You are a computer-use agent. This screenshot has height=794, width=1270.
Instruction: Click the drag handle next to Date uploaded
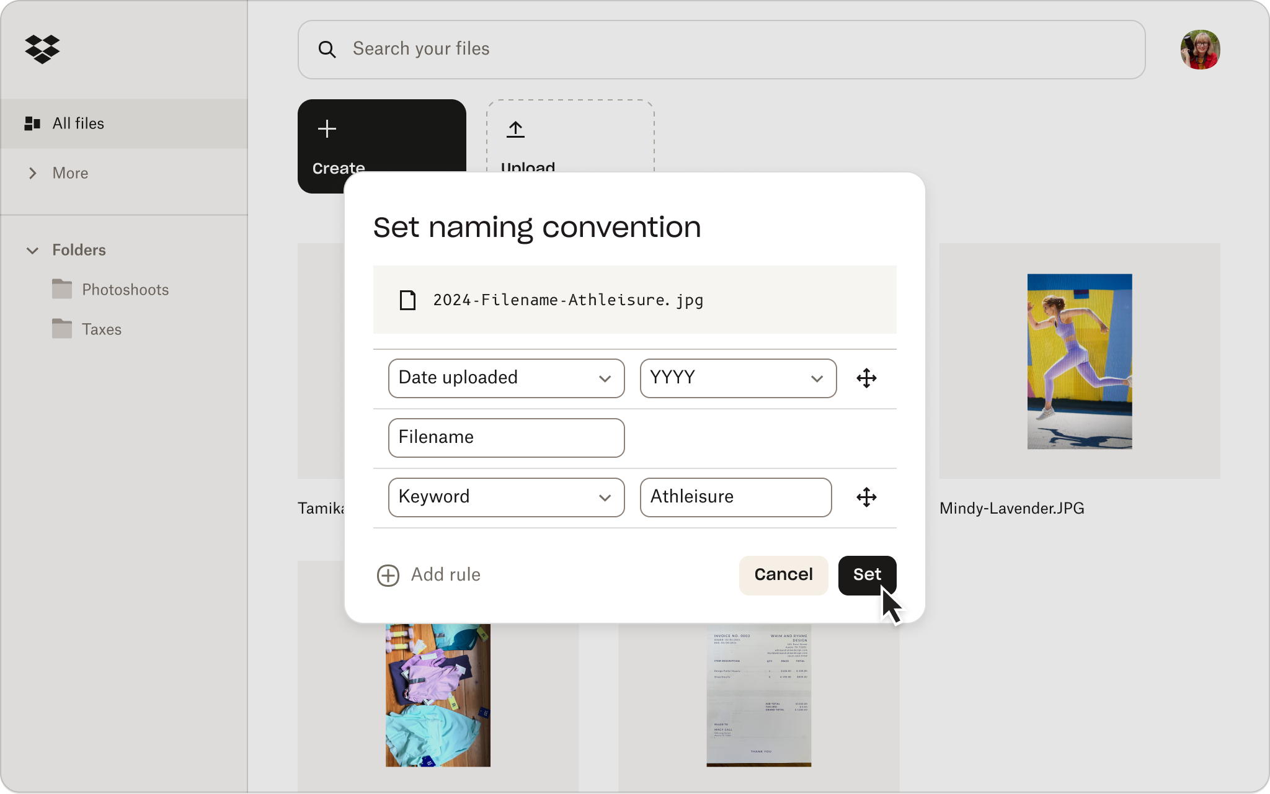pos(866,378)
